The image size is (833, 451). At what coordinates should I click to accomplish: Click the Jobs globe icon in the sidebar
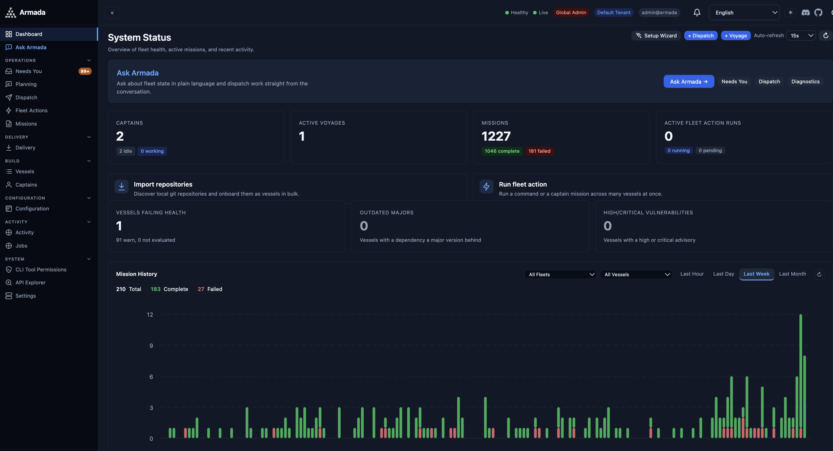coord(9,246)
